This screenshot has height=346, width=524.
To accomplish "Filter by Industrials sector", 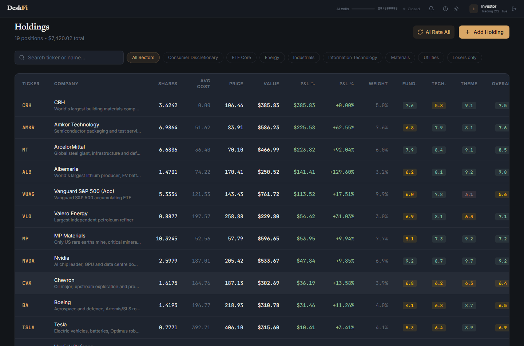I will click(303, 58).
